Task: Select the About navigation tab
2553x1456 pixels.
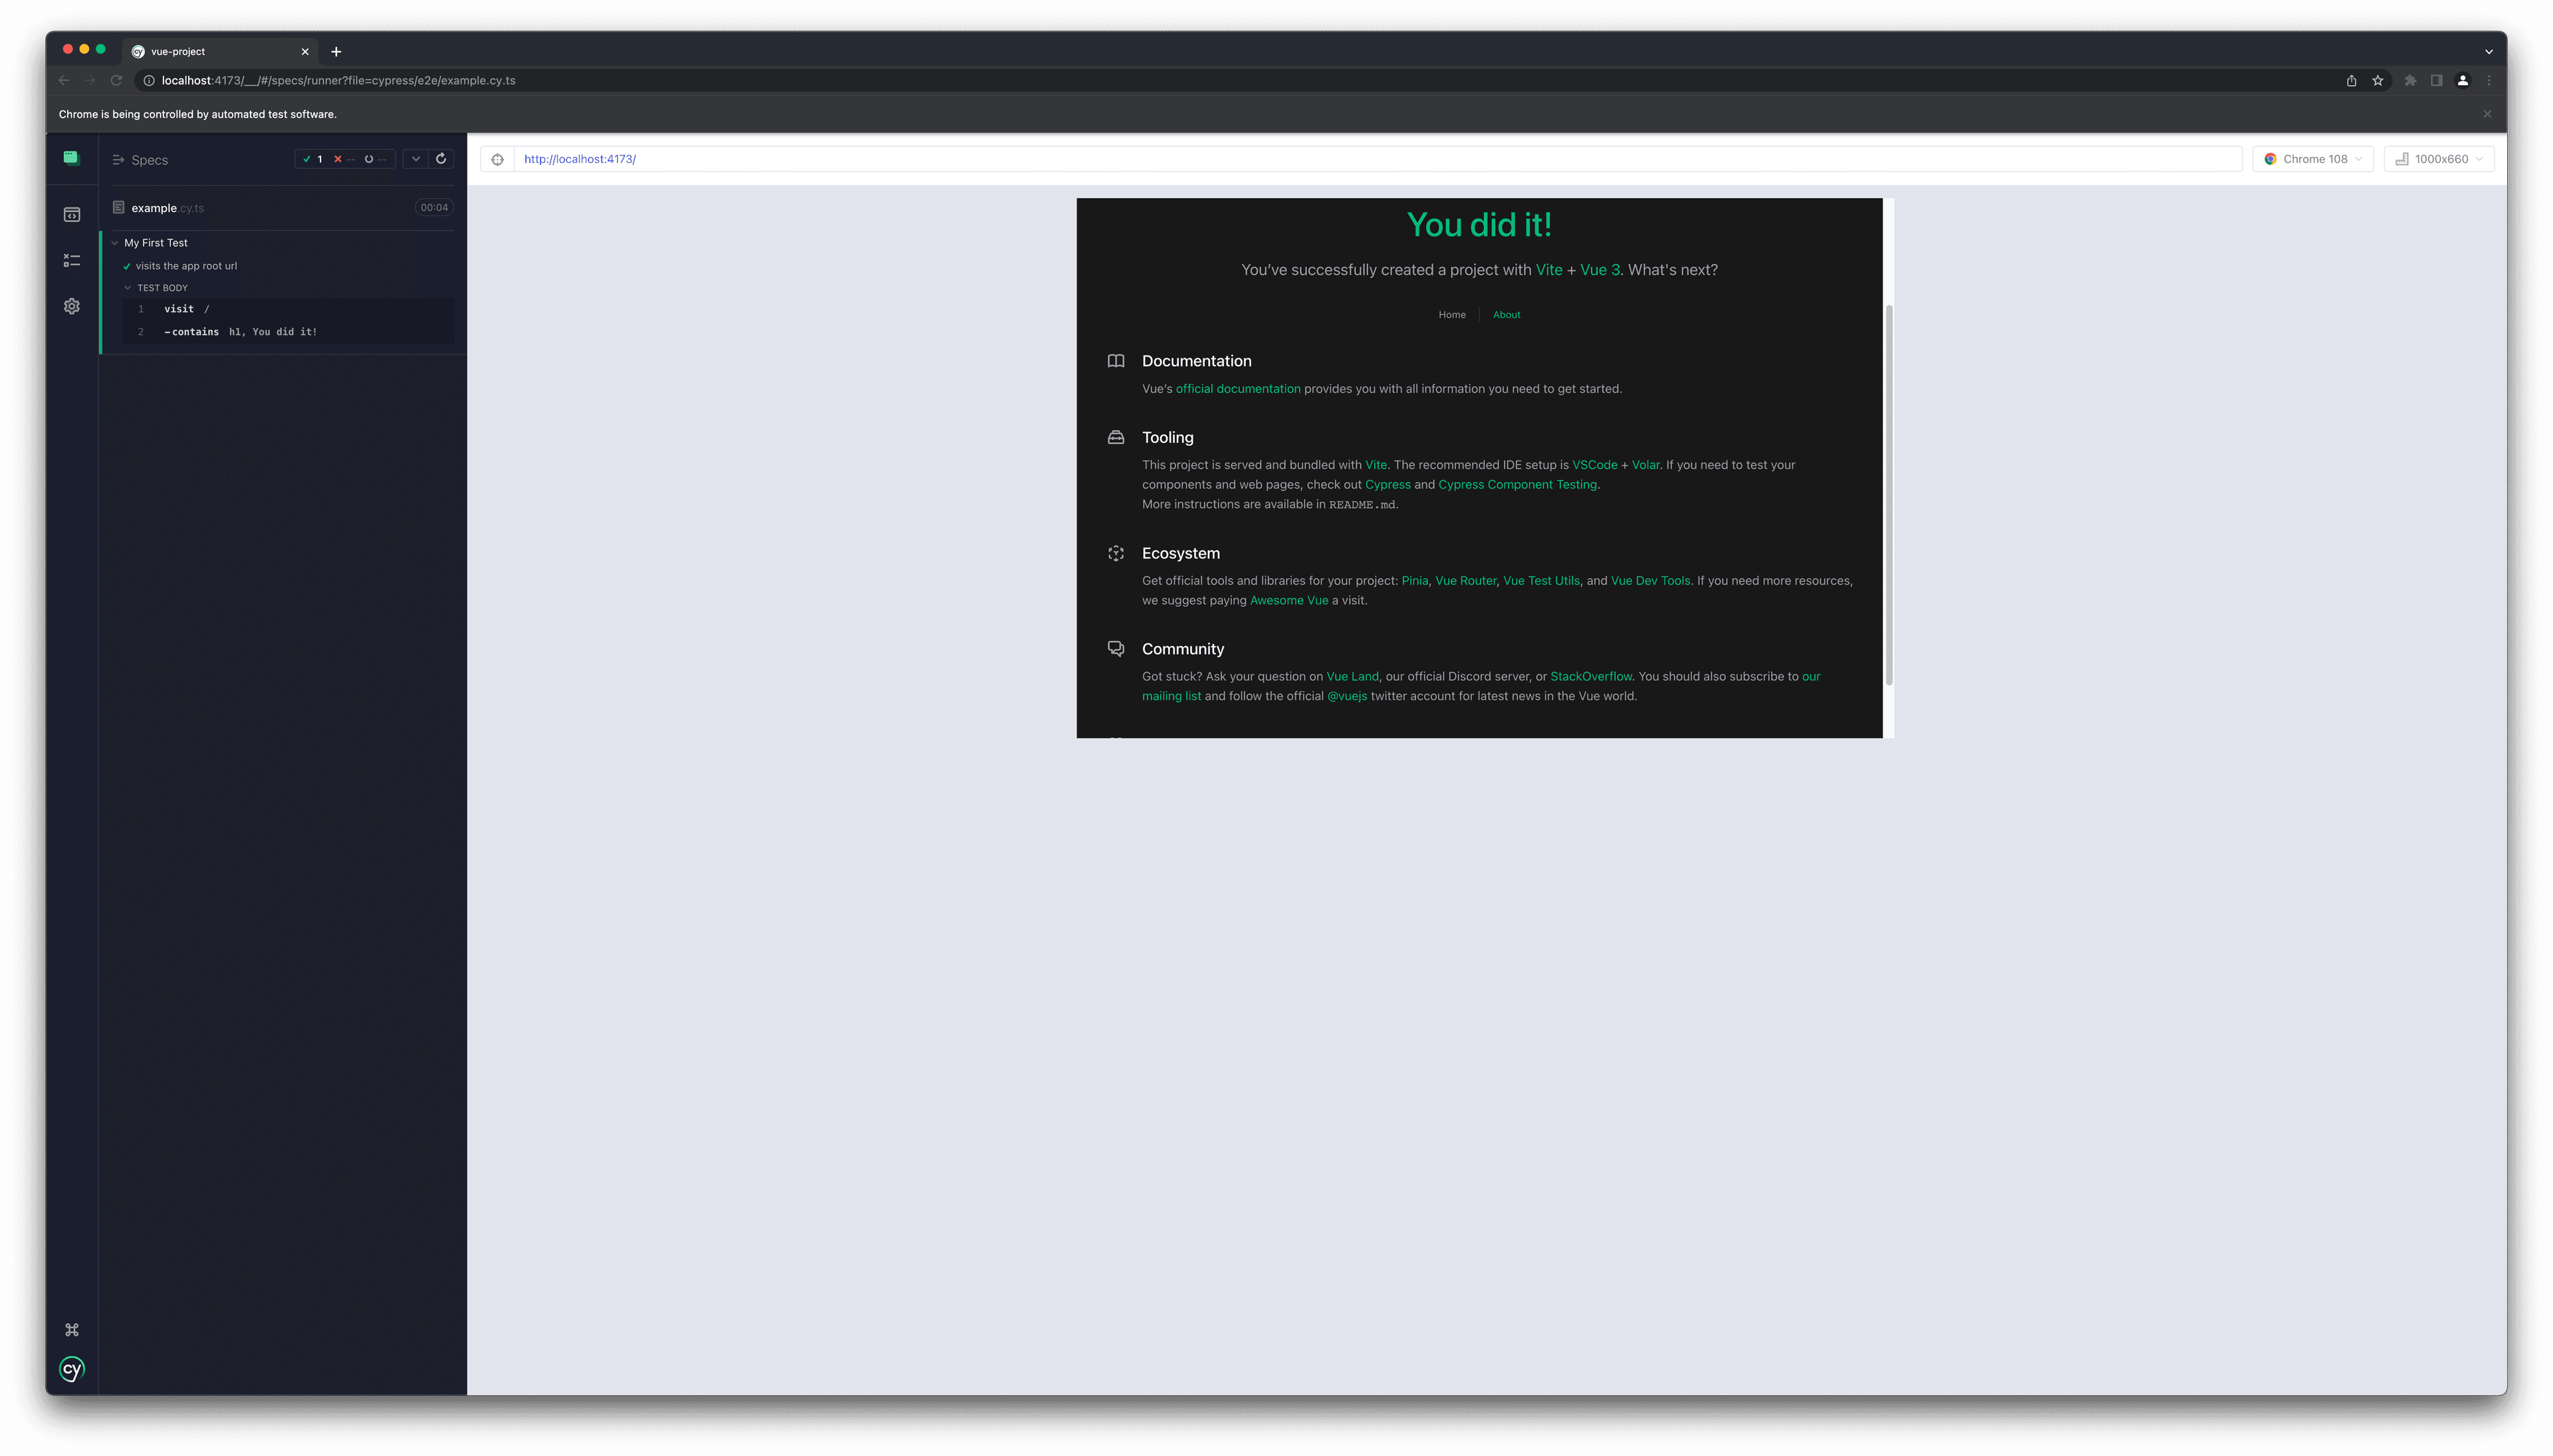Action: point(1506,314)
